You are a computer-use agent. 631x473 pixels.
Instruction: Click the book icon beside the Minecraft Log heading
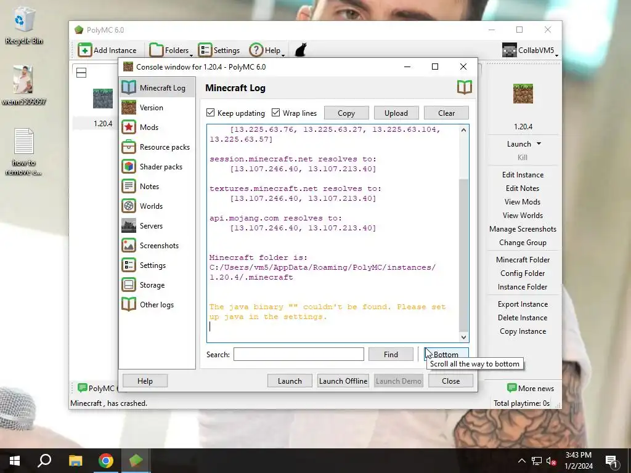(x=465, y=87)
